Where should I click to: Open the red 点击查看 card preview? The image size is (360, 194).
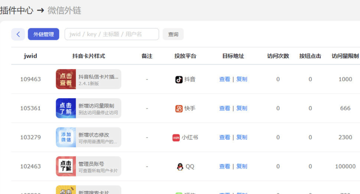66,79
